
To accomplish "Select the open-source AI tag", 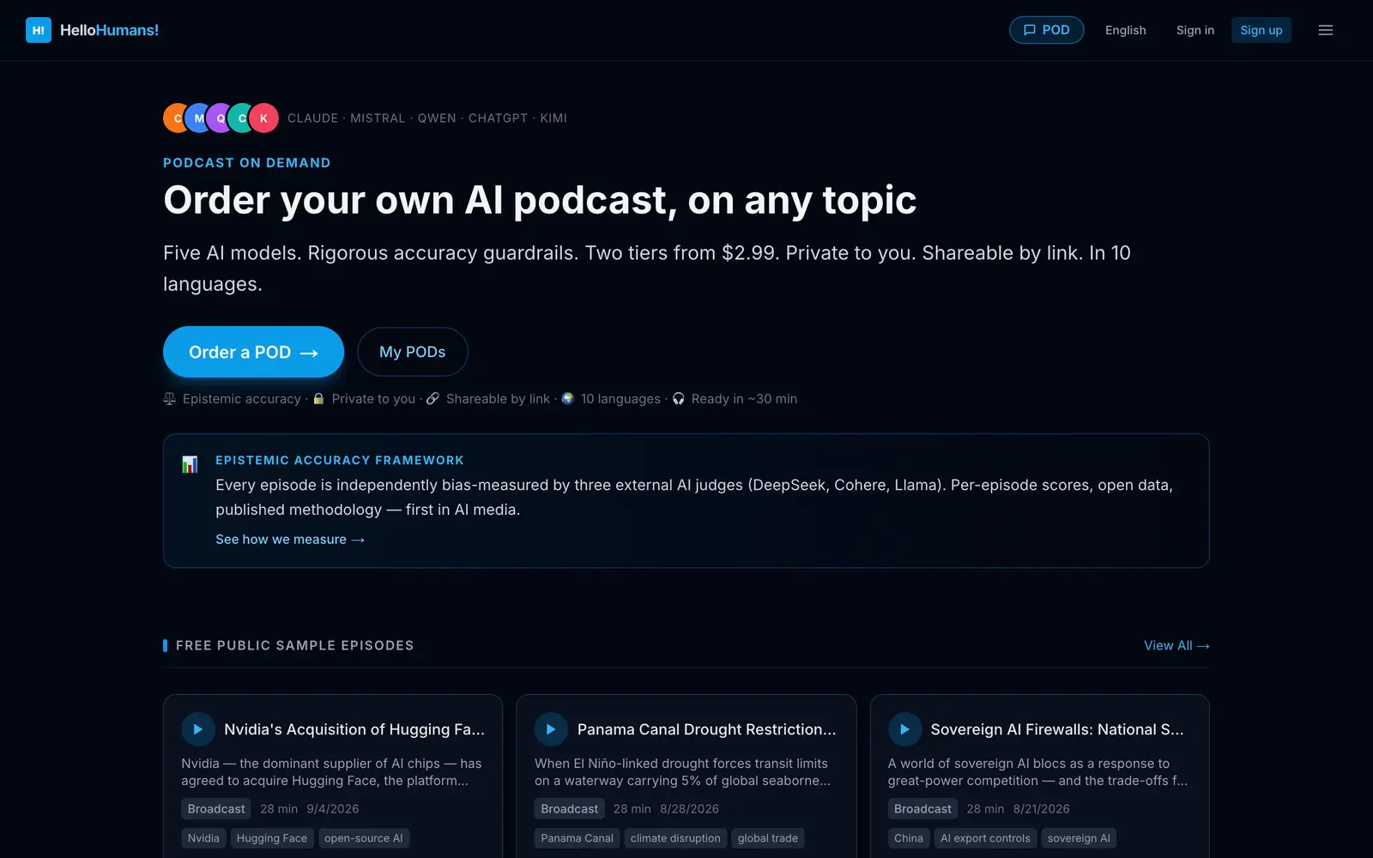I will point(363,838).
